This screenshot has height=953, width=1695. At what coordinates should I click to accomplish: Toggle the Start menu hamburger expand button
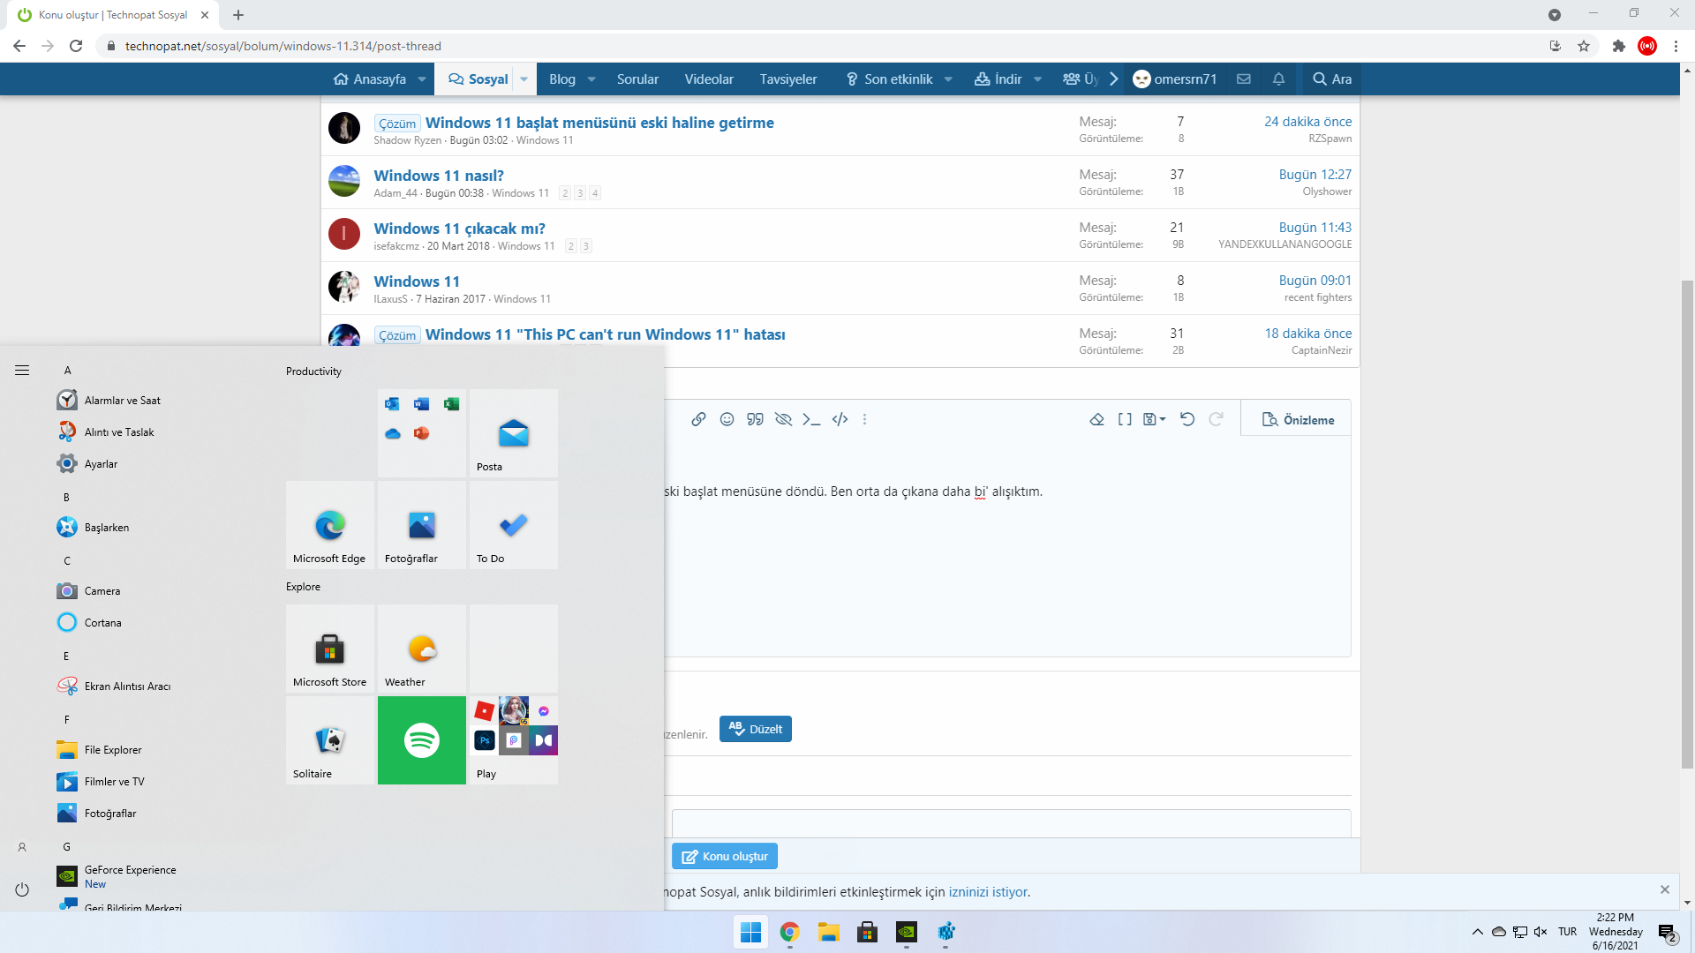(x=22, y=371)
